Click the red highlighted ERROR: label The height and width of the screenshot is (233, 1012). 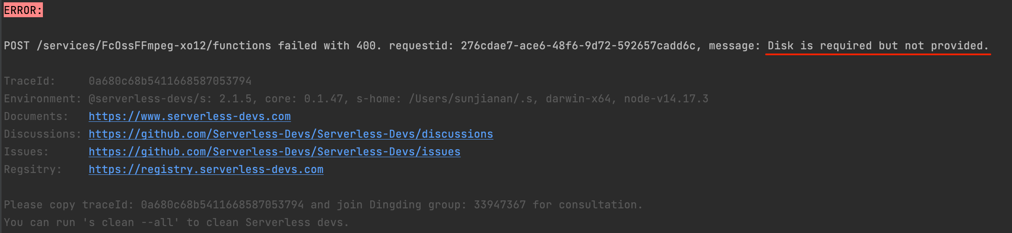[23, 10]
